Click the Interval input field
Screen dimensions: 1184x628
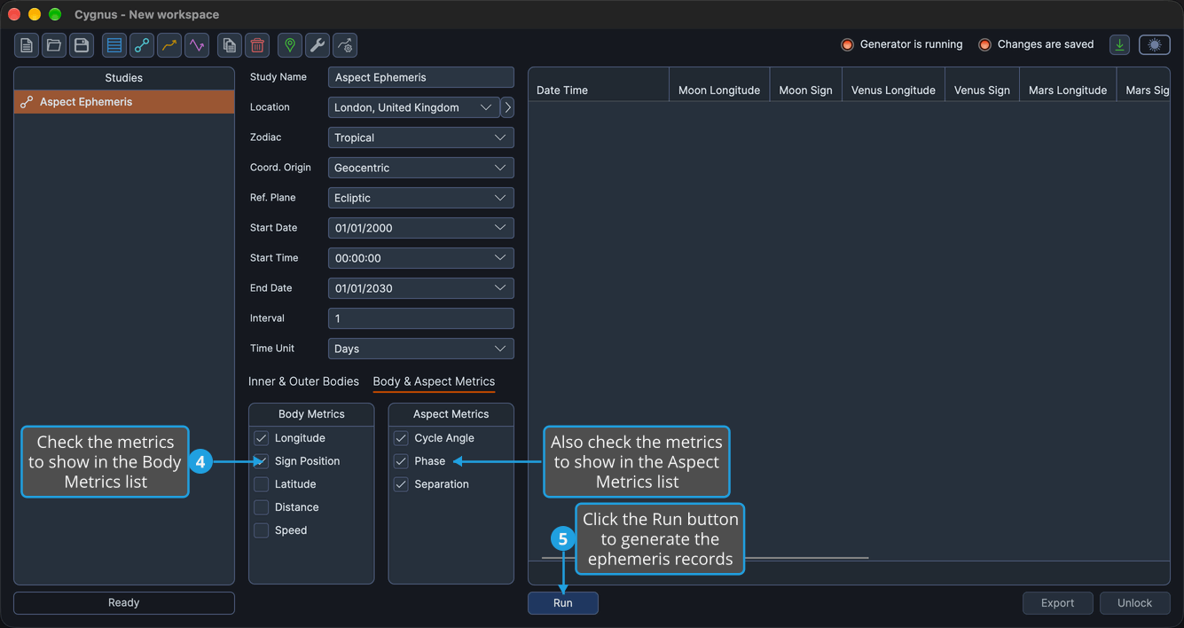point(420,318)
